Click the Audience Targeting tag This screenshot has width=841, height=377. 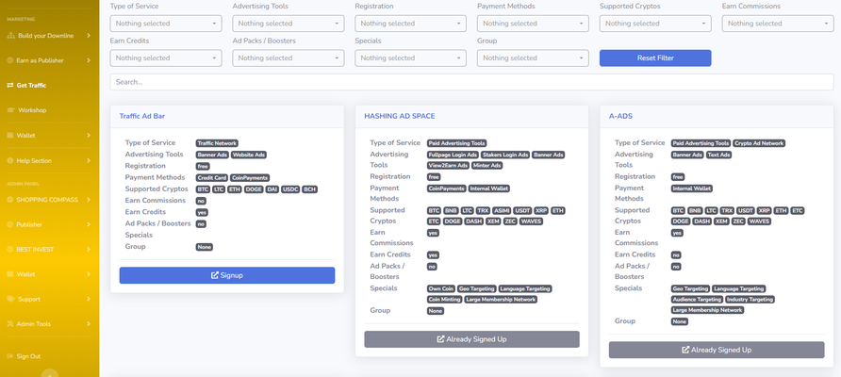697,299
